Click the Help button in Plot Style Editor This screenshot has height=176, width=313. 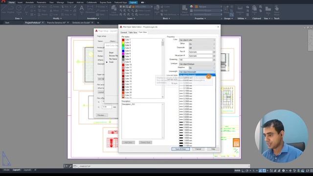(x=213, y=149)
